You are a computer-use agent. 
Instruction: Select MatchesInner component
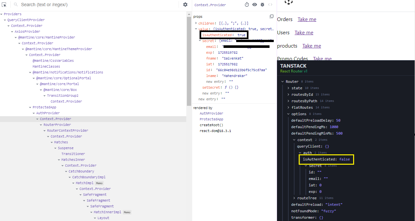coord(73,160)
